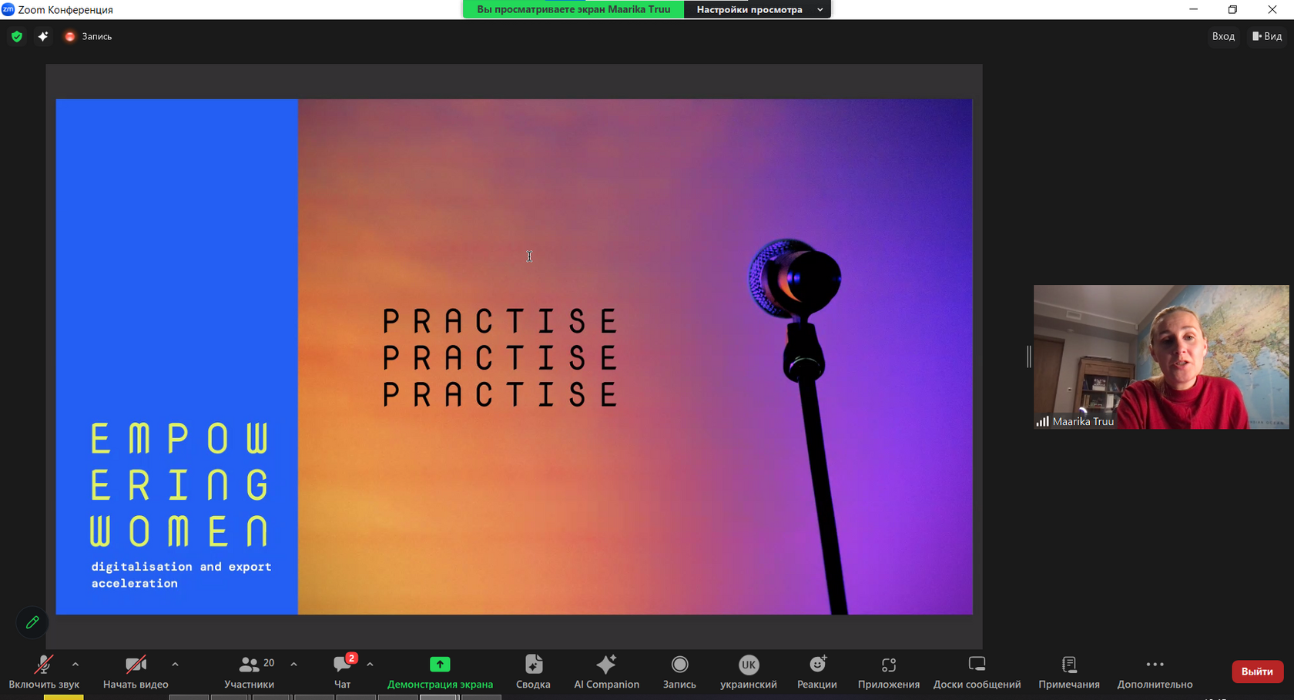This screenshot has height=700, width=1294.
Task: Open the Реакции reactions menu
Action: 817,672
